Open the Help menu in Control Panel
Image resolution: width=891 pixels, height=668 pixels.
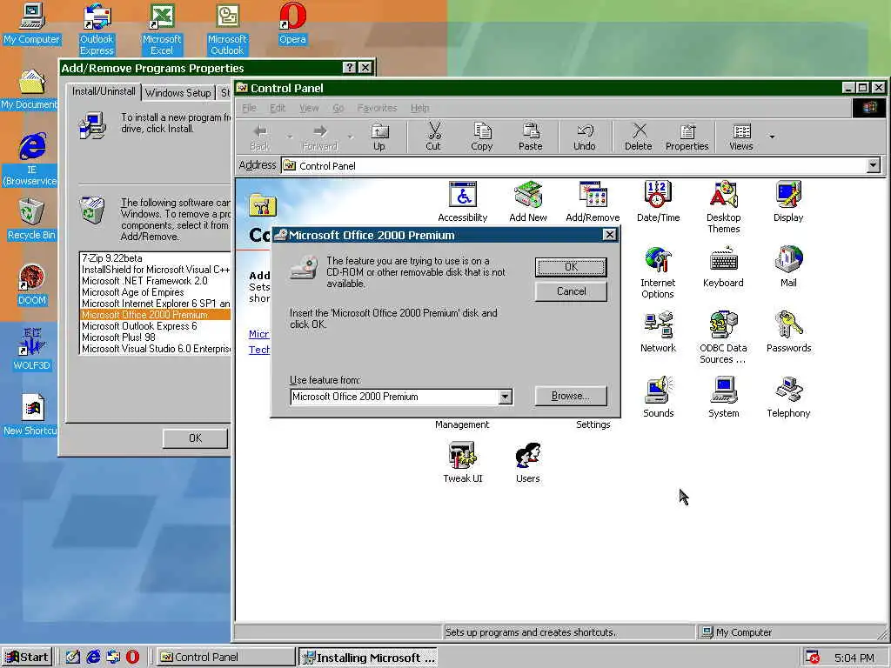[x=420, y=108]
